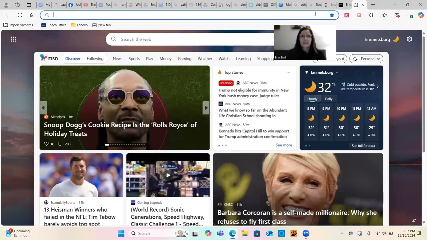Click See full forecast button
The height and width of the screenshot is (240, 427).
[363, 146]
